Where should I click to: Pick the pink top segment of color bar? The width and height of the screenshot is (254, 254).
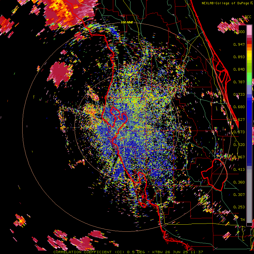tap(249, 30)
